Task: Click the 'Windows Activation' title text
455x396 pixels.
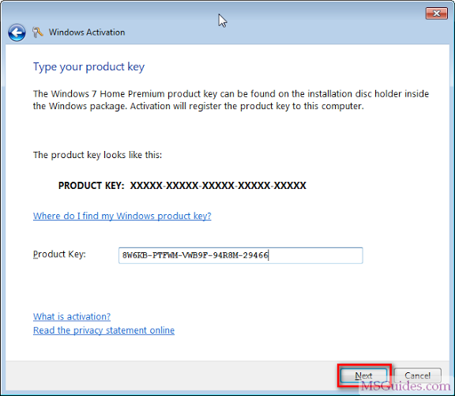Action: tap(87, 32)
